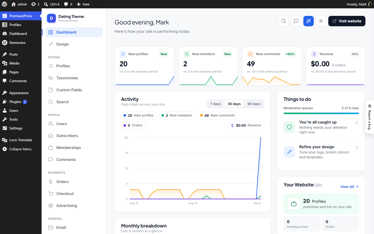
Task: Toggle the New profiles chart series chip
Action: coord(139,115)
